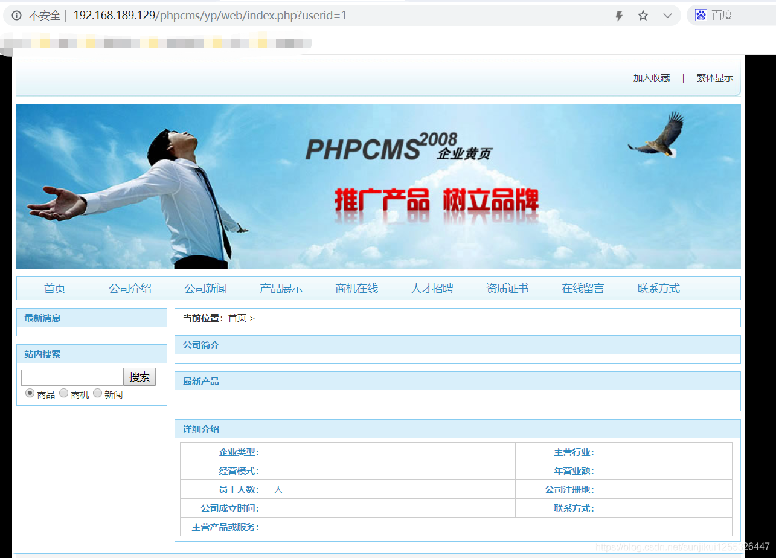Click the lightning/flash icon near the star

(x=618, y=16)
